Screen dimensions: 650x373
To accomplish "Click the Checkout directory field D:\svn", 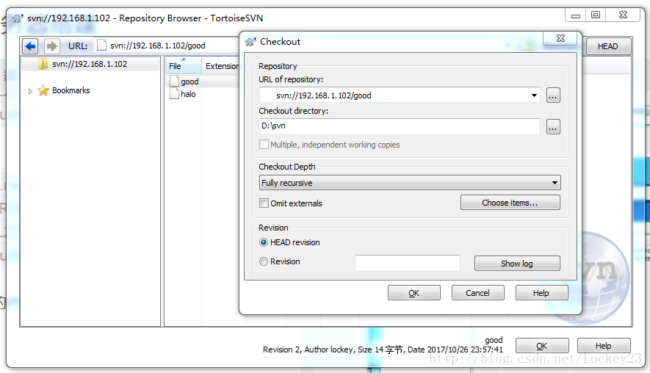I will 400,126.
